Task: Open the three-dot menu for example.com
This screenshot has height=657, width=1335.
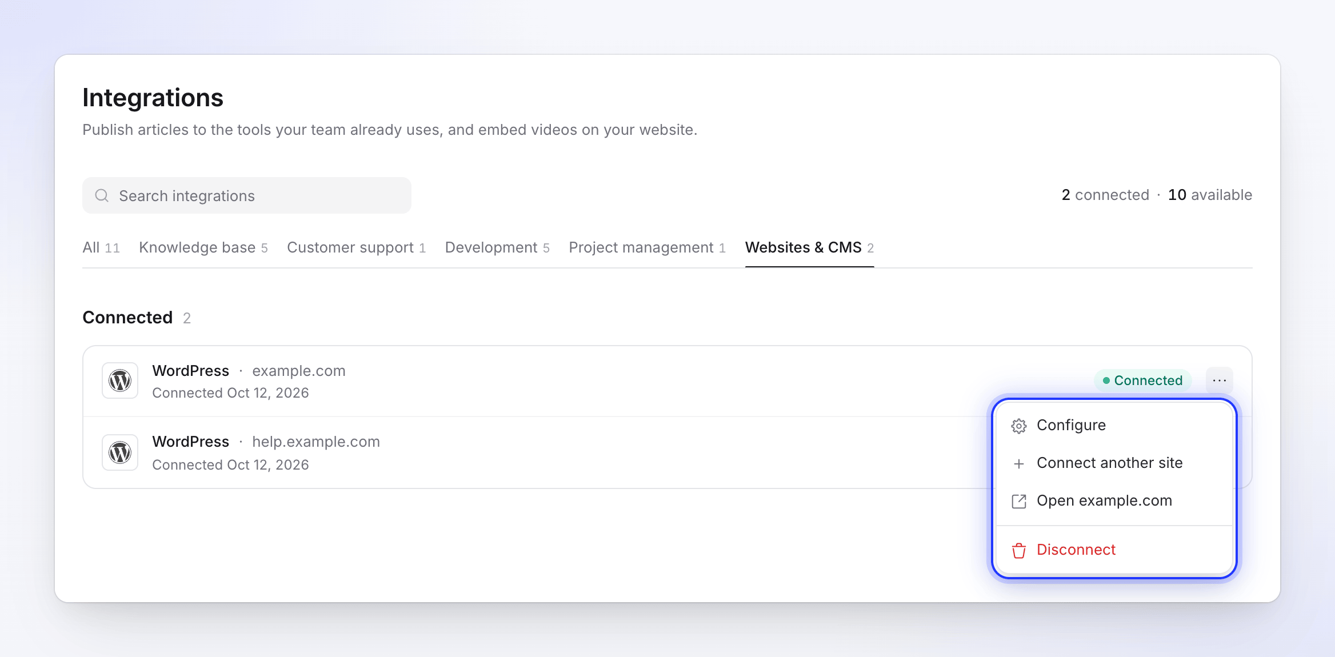Action: [x=1220, y=380]
